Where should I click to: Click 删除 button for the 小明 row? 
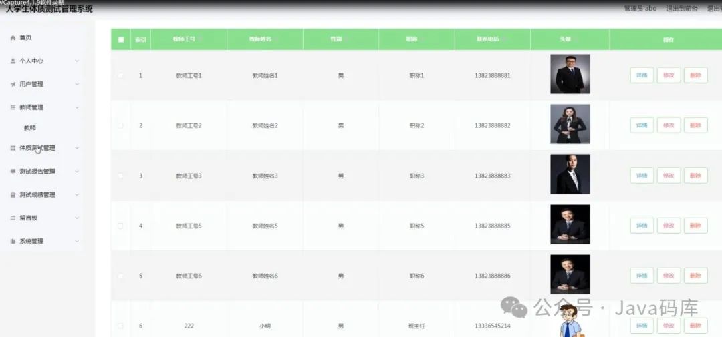(x=695, y=326)
